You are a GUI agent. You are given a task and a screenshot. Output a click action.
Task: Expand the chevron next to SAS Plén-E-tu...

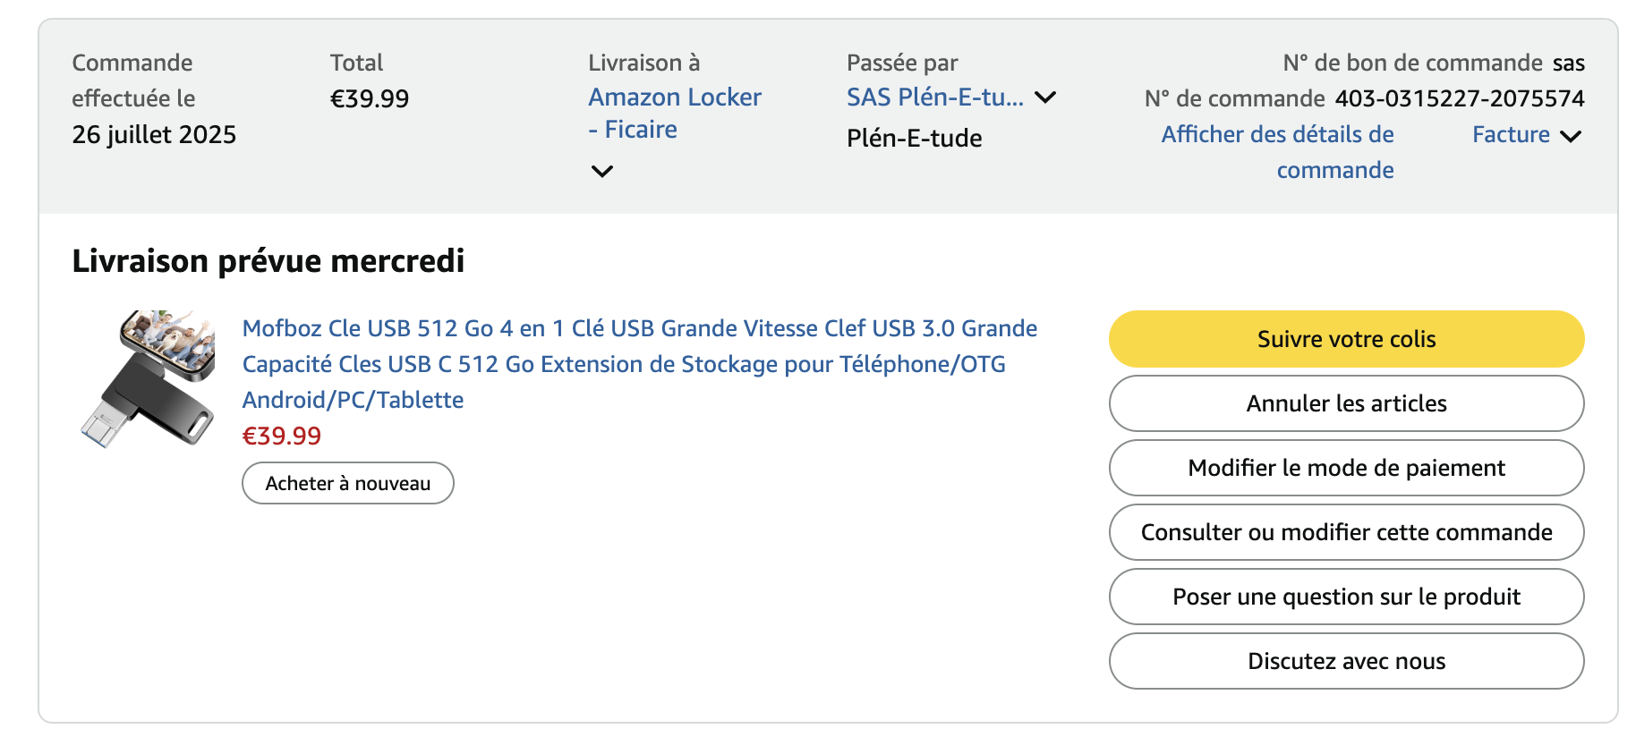click(x=1045, y=97)
